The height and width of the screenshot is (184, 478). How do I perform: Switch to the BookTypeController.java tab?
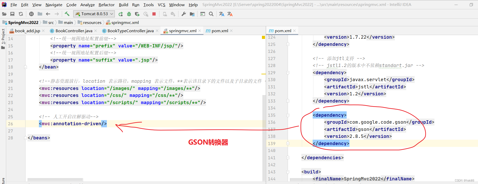131,31
